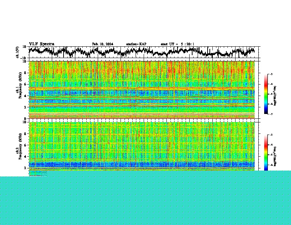Click the ch.1 spectrogram panel

click(x=142, y=90)
